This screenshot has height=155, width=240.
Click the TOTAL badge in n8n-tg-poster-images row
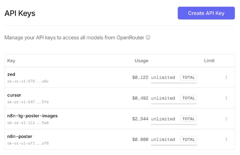[188, 119]
